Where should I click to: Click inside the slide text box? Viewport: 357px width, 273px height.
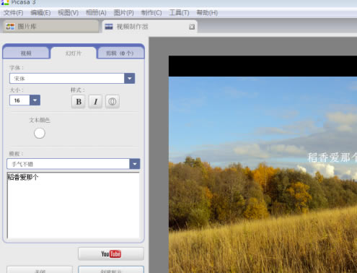coord(74,205)
